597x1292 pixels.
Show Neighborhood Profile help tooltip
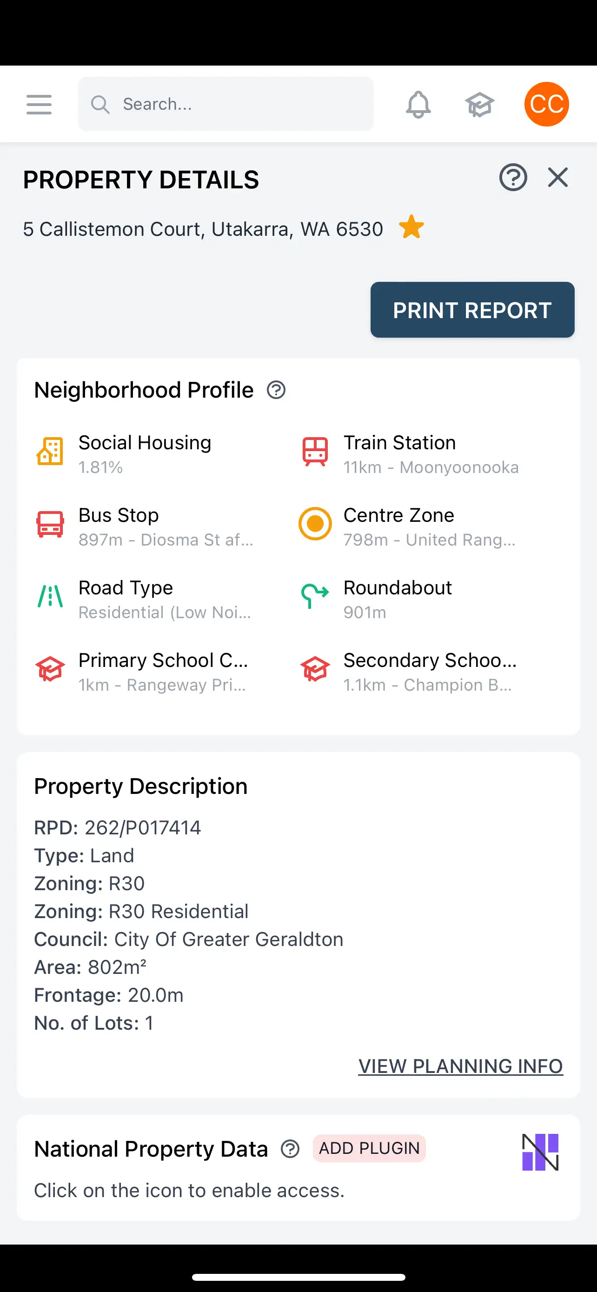pos(276,390)
